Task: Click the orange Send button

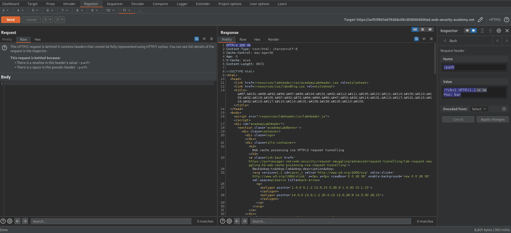Action: coord(11,20)
